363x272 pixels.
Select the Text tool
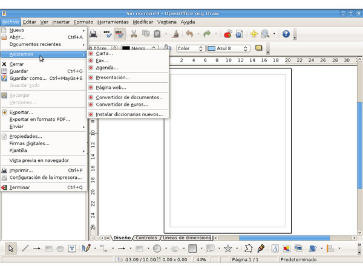[x=72, y=248]
